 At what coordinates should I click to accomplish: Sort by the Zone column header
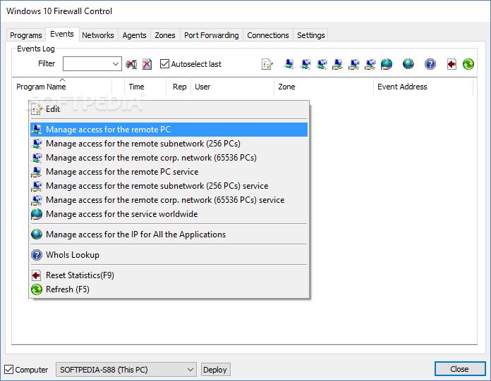pos(324,87)
